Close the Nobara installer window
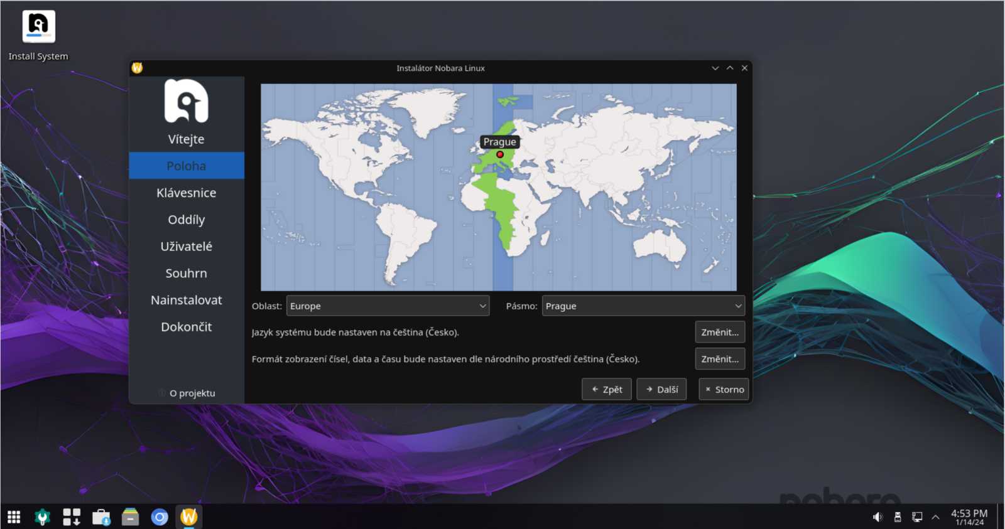 [744, 68]
